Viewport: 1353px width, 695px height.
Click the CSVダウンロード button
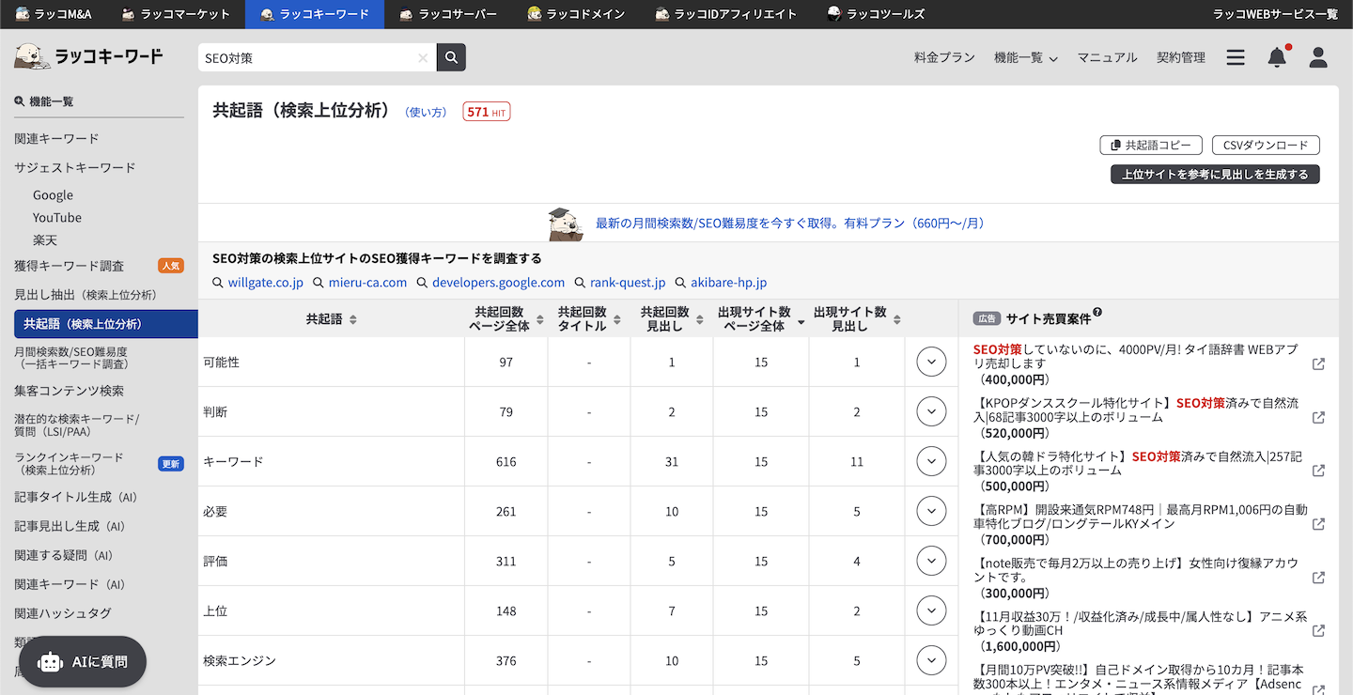[1266, 146]
